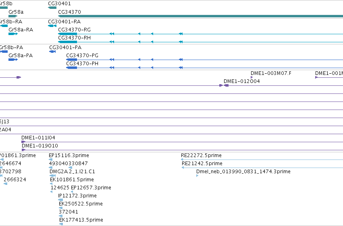Click the Gr58a-PA protein glyph

coord(13,60)
